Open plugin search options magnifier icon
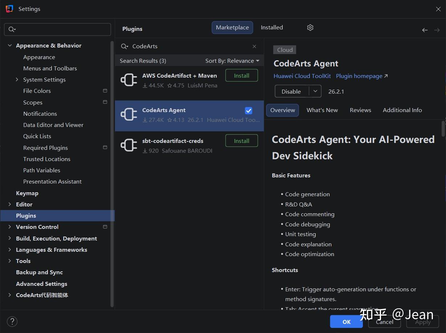This screenshot has height=333, width=446. [124, 46]
